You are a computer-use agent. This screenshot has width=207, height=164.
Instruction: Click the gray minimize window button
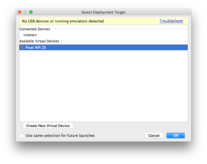[x=25, y=12]
